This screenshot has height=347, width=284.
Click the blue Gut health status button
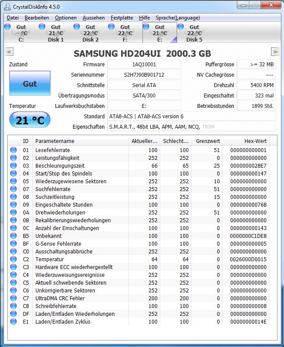(30, 84)
